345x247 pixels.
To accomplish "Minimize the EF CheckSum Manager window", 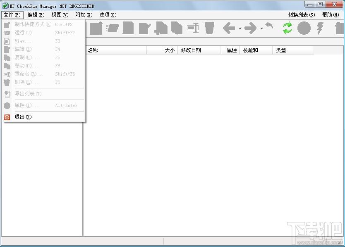I will click(310, 5).
